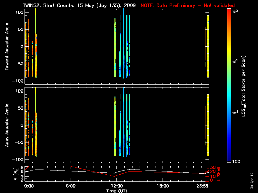Click the 6:00 time axis tick label
Viewport: 258px width, 193px height.
(x=70, y=186)
